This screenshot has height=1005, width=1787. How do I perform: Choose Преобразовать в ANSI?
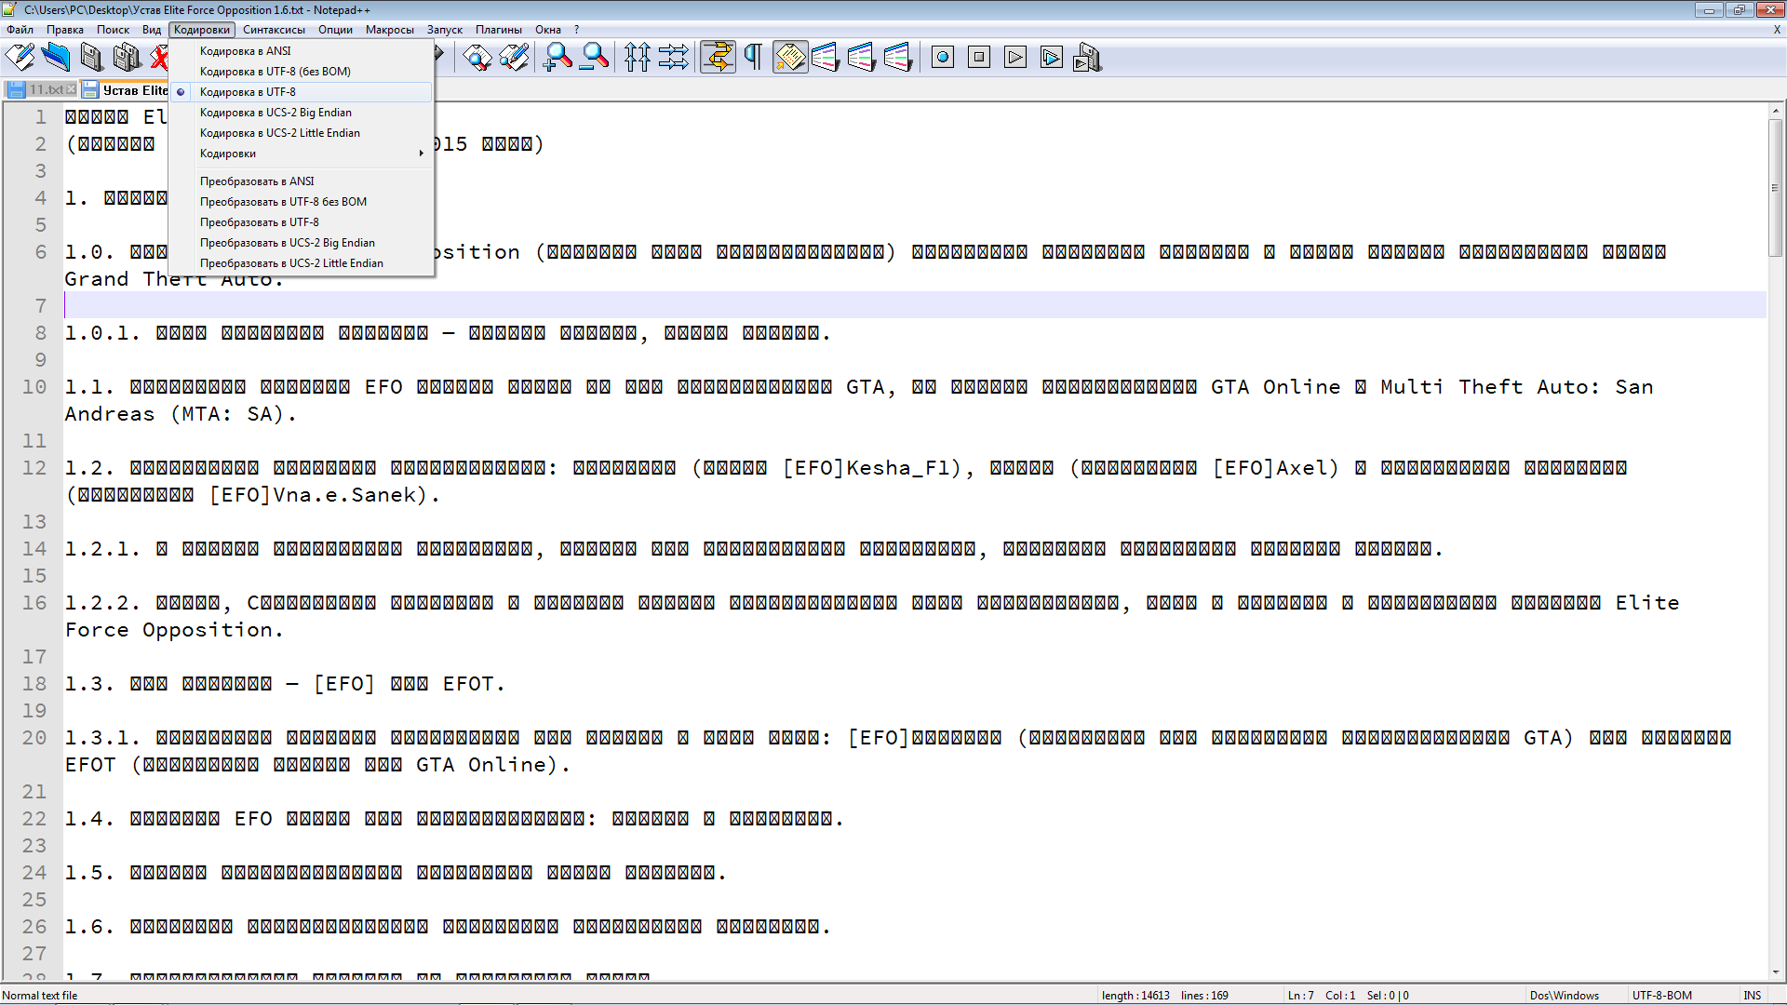302,181
